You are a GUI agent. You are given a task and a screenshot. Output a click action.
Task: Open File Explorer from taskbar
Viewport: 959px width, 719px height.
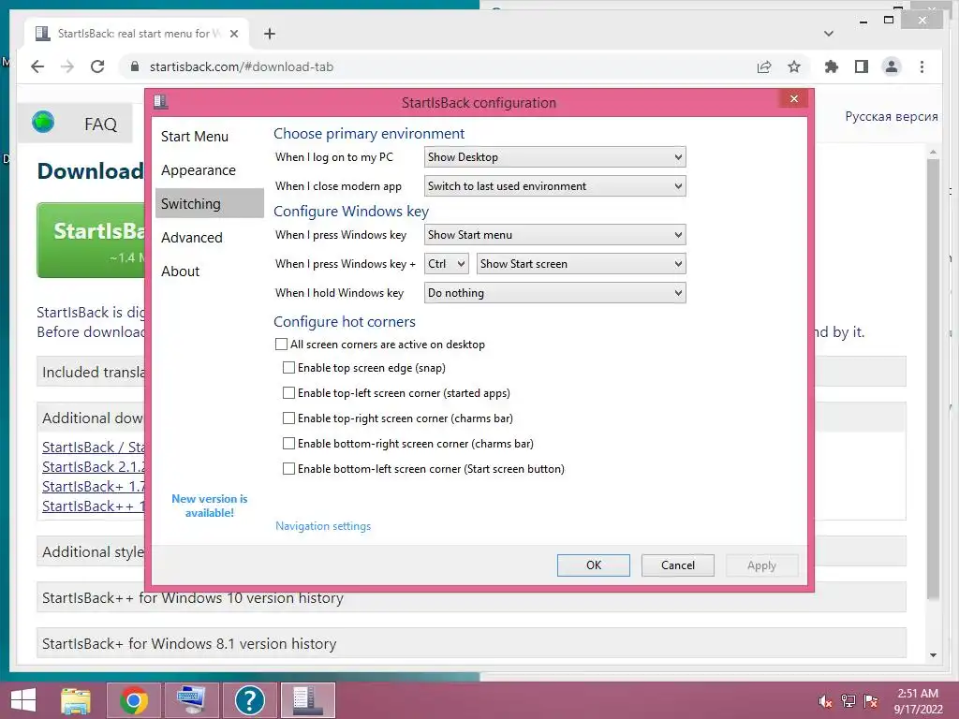click(76, 700)
